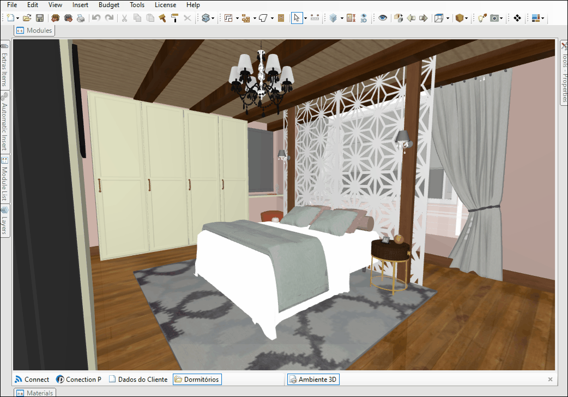Click the stacked layers icon in toolbar
Image resolution: width=568 pixels, height=397 pixels.
333,18
